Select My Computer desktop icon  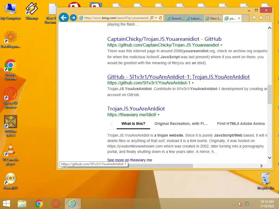11,11
